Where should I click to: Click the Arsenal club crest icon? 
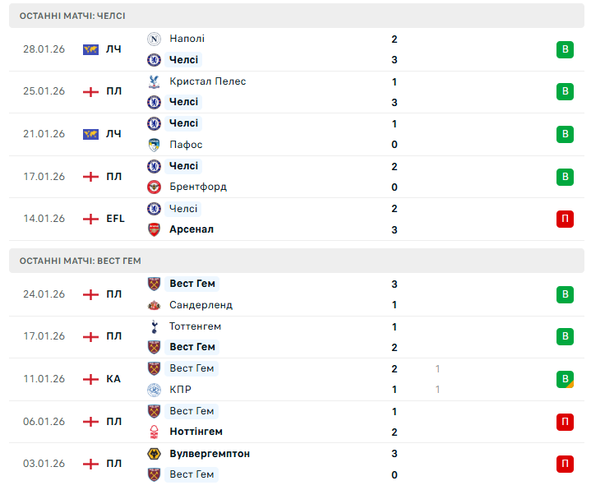coord(154,229)
